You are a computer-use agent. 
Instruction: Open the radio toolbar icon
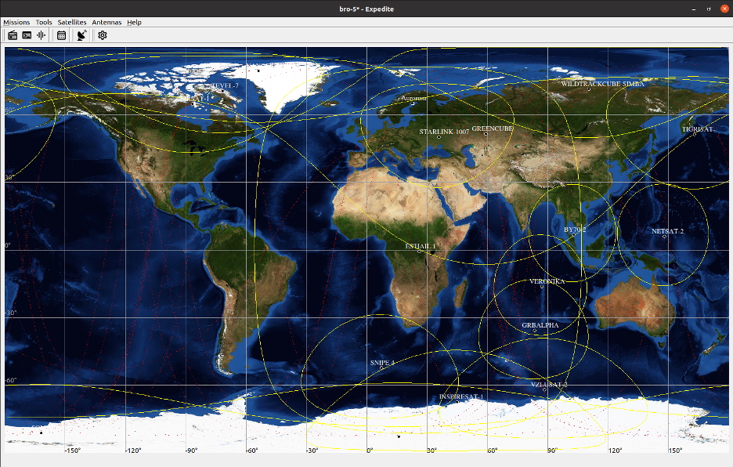click(13, 35)
